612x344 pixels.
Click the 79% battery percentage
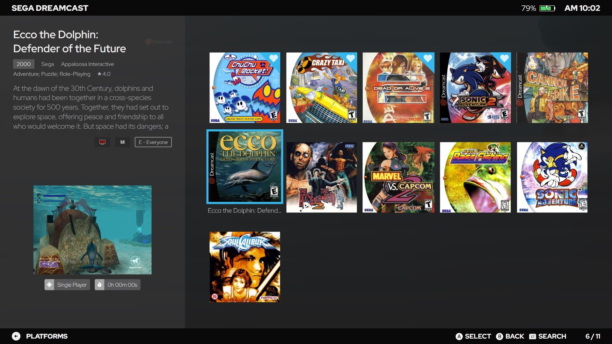point(528,8)
